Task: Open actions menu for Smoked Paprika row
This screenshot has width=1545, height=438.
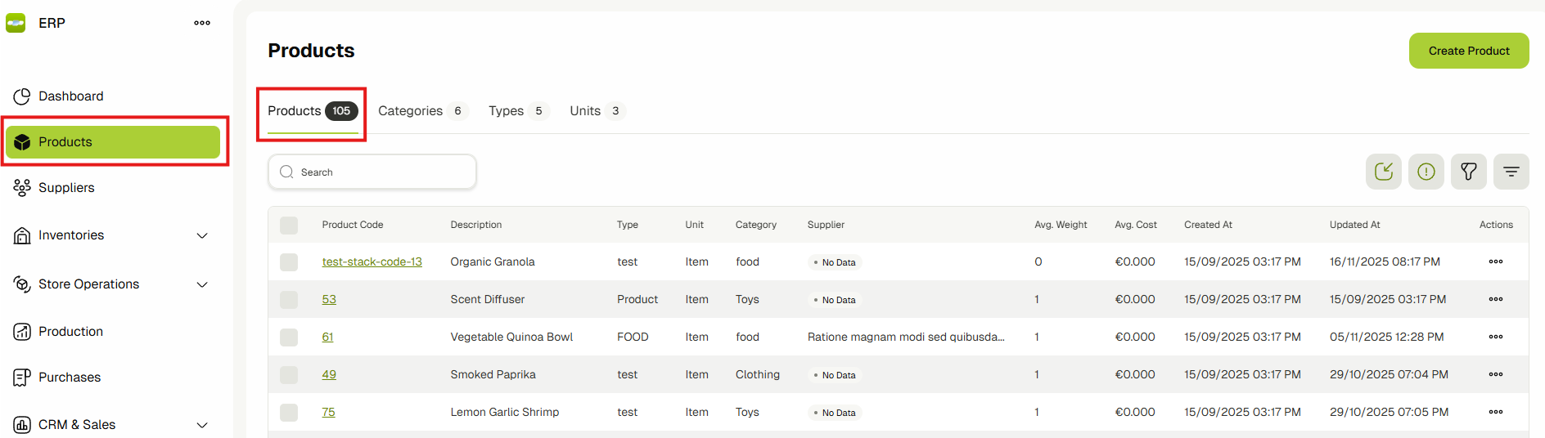Action: 1495,374
